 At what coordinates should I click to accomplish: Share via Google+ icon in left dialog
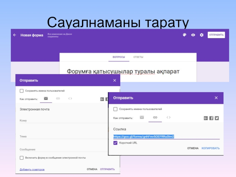pos(102,99)
